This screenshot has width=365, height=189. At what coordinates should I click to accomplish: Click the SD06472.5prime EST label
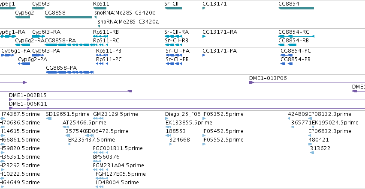click(x=107, y=131)
